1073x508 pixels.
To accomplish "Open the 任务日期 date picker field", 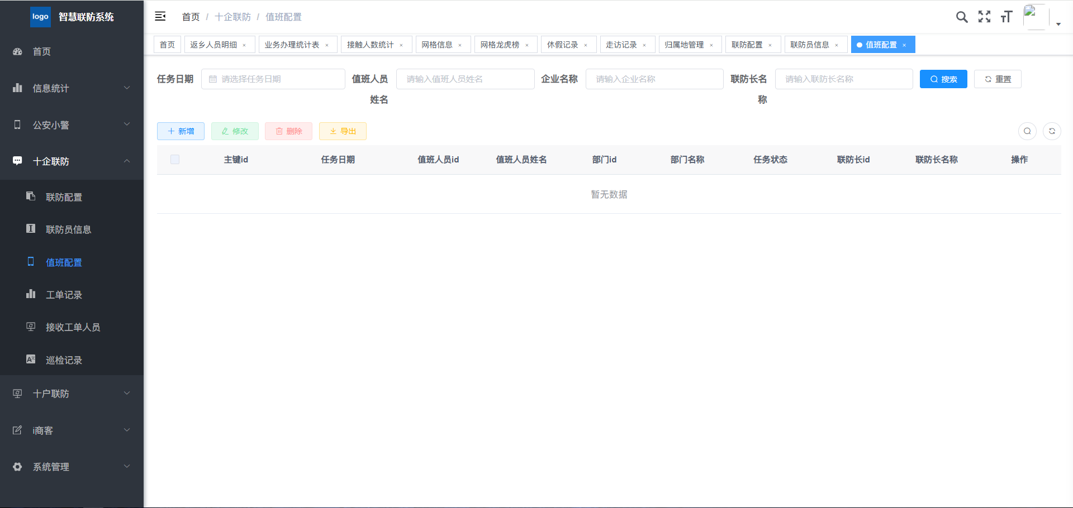I will [273, 79].
